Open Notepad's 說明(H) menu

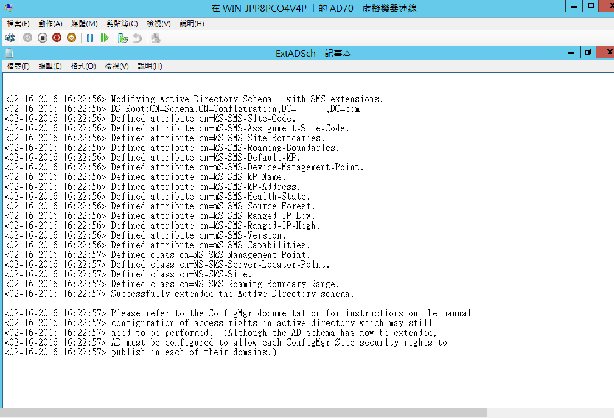[150, 66]
